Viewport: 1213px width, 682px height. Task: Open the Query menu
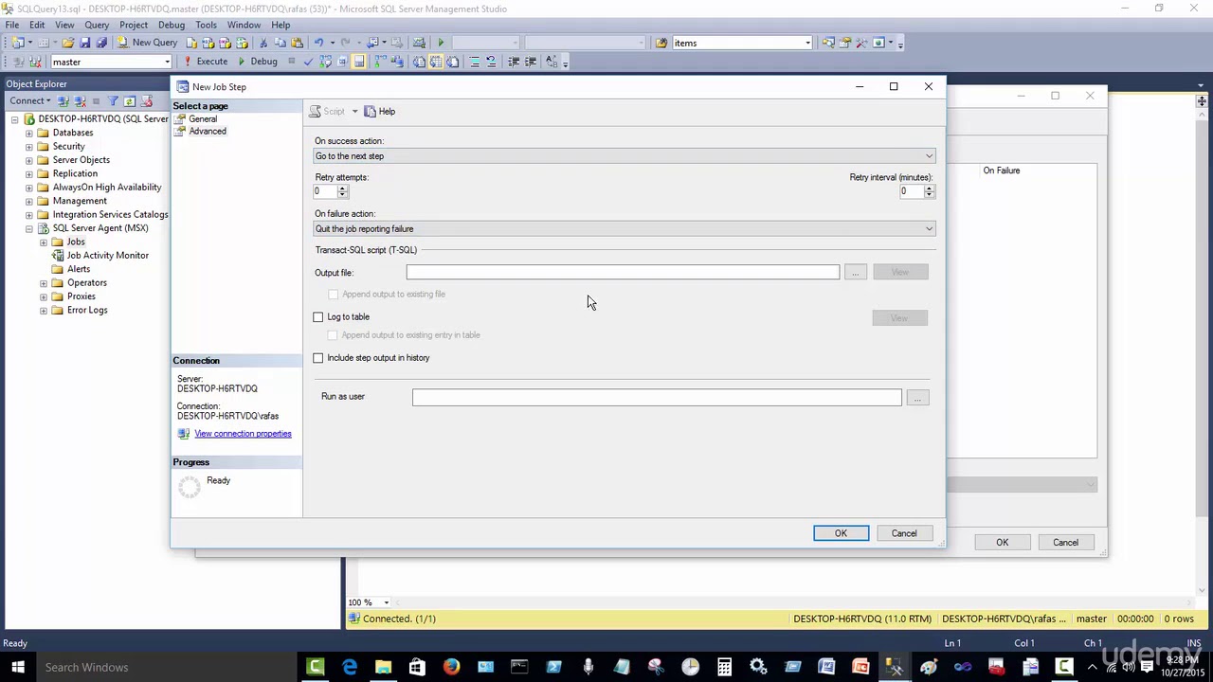click(97, 25)
